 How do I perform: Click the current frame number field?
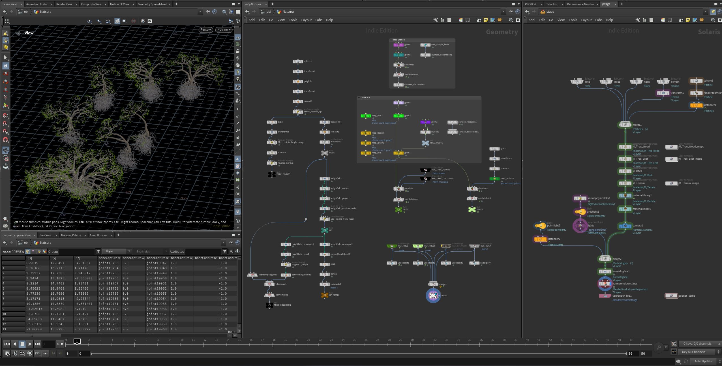[x=48, y=344]
